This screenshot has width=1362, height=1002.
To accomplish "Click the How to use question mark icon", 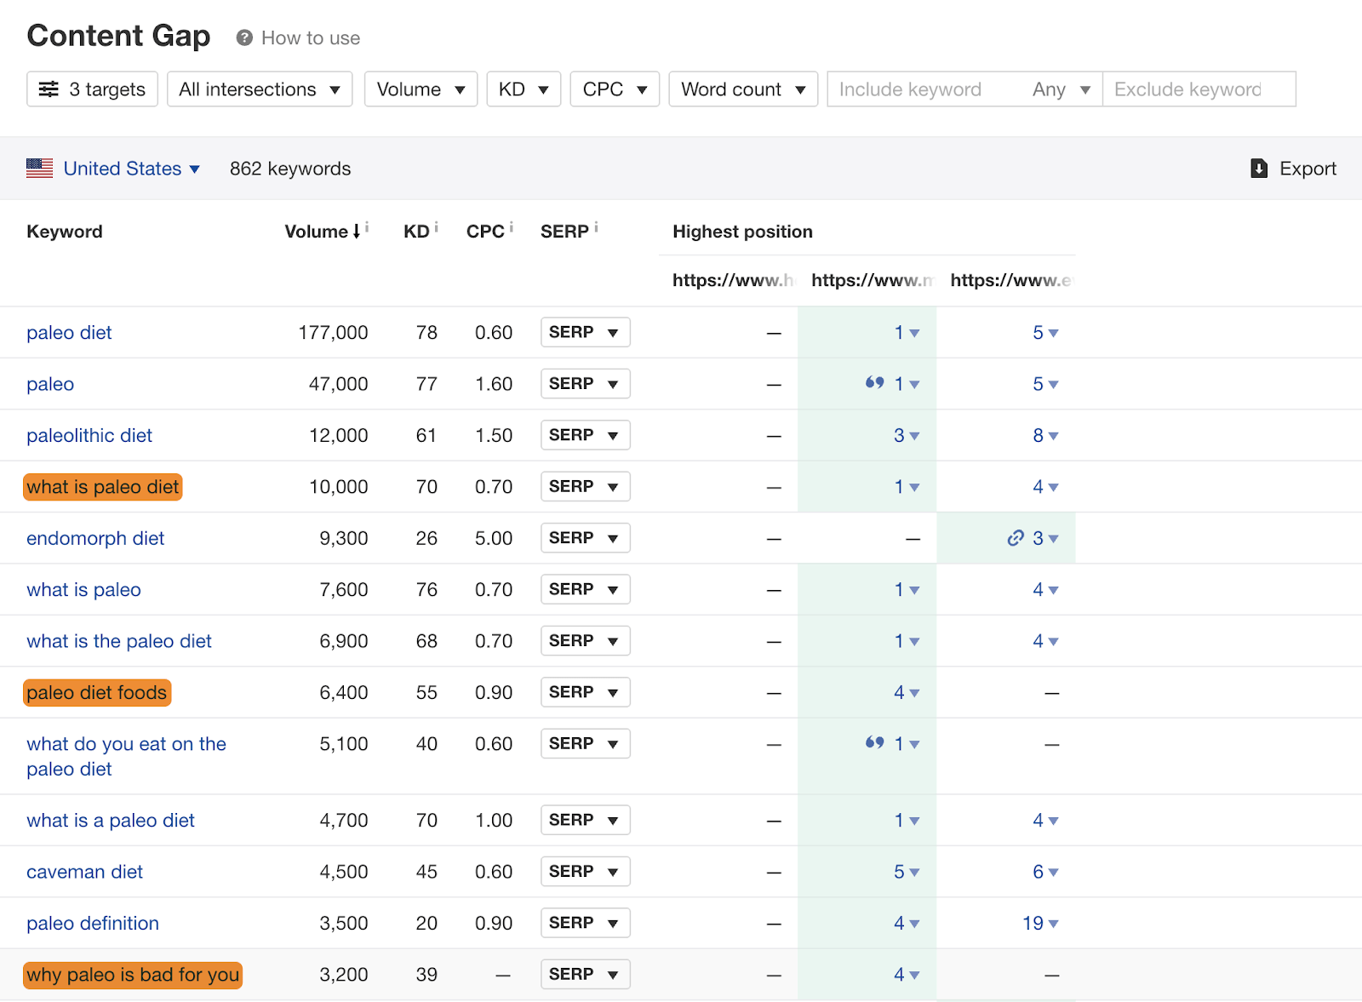I will coord(243,37).
